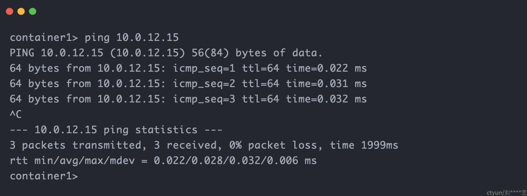Viewport: 527px width, 196px height.
Task: Click the 0% packet loss text
Action: coord(276,145)
